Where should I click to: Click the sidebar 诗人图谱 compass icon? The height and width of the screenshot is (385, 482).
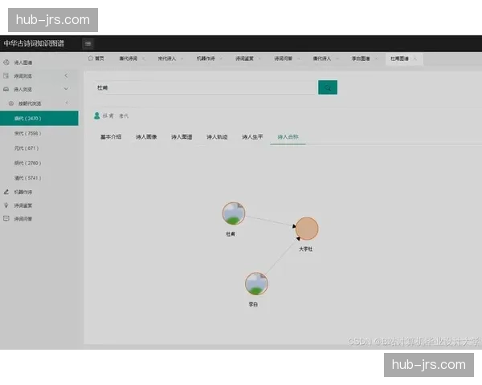[6, 63]
